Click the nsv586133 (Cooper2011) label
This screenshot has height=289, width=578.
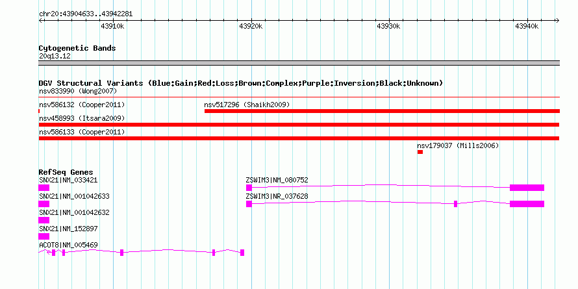point(82,132)
